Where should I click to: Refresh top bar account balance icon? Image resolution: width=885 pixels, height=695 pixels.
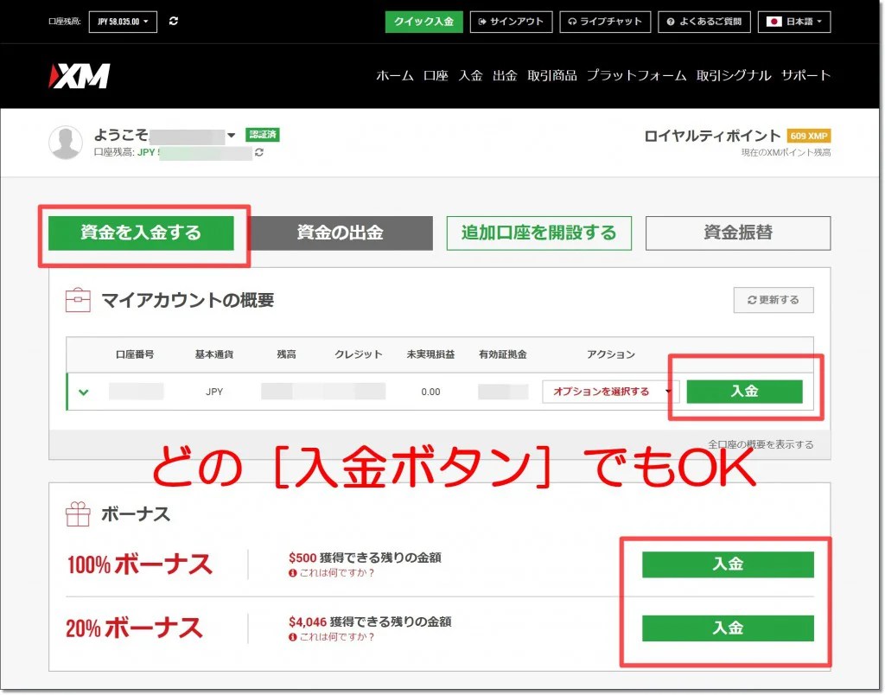click(173, 21)
